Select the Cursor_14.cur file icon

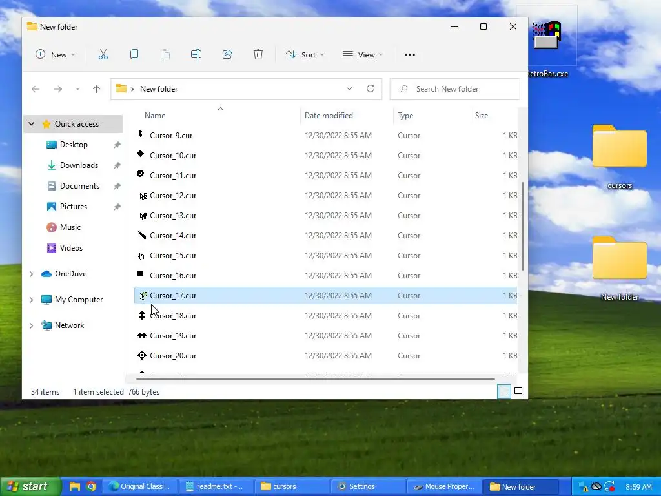coord(141,235)
